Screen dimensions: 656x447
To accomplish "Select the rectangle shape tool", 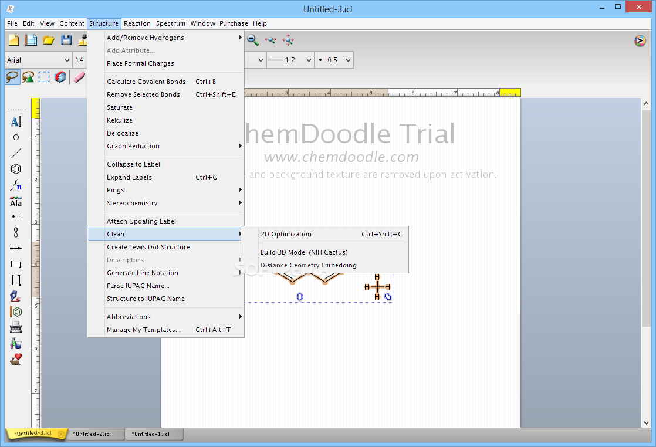I will pyautogui.click(x=16, y=264).
